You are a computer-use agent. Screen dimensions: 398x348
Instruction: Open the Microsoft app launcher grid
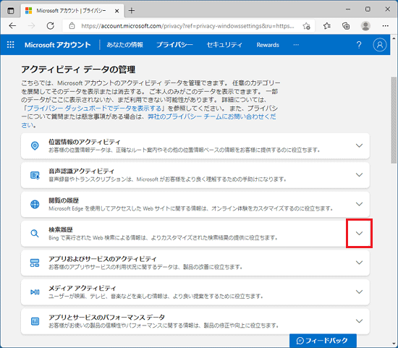click(11, 45)
